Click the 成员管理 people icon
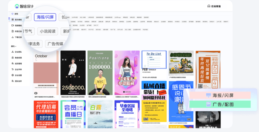 (12, 64)
